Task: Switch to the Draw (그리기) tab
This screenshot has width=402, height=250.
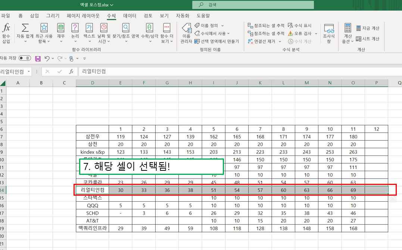Action: (x=53, y=16)
